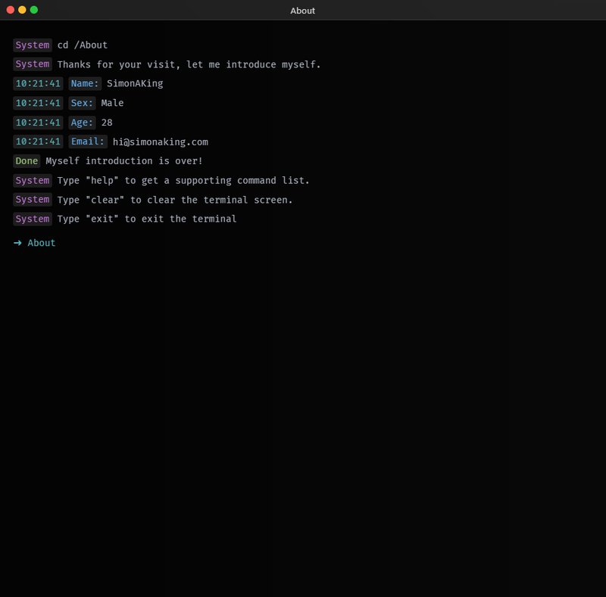This screenshot has height=597, width=606.
Task: Click the System tag on the "exit" line
Action: (33, 219)
